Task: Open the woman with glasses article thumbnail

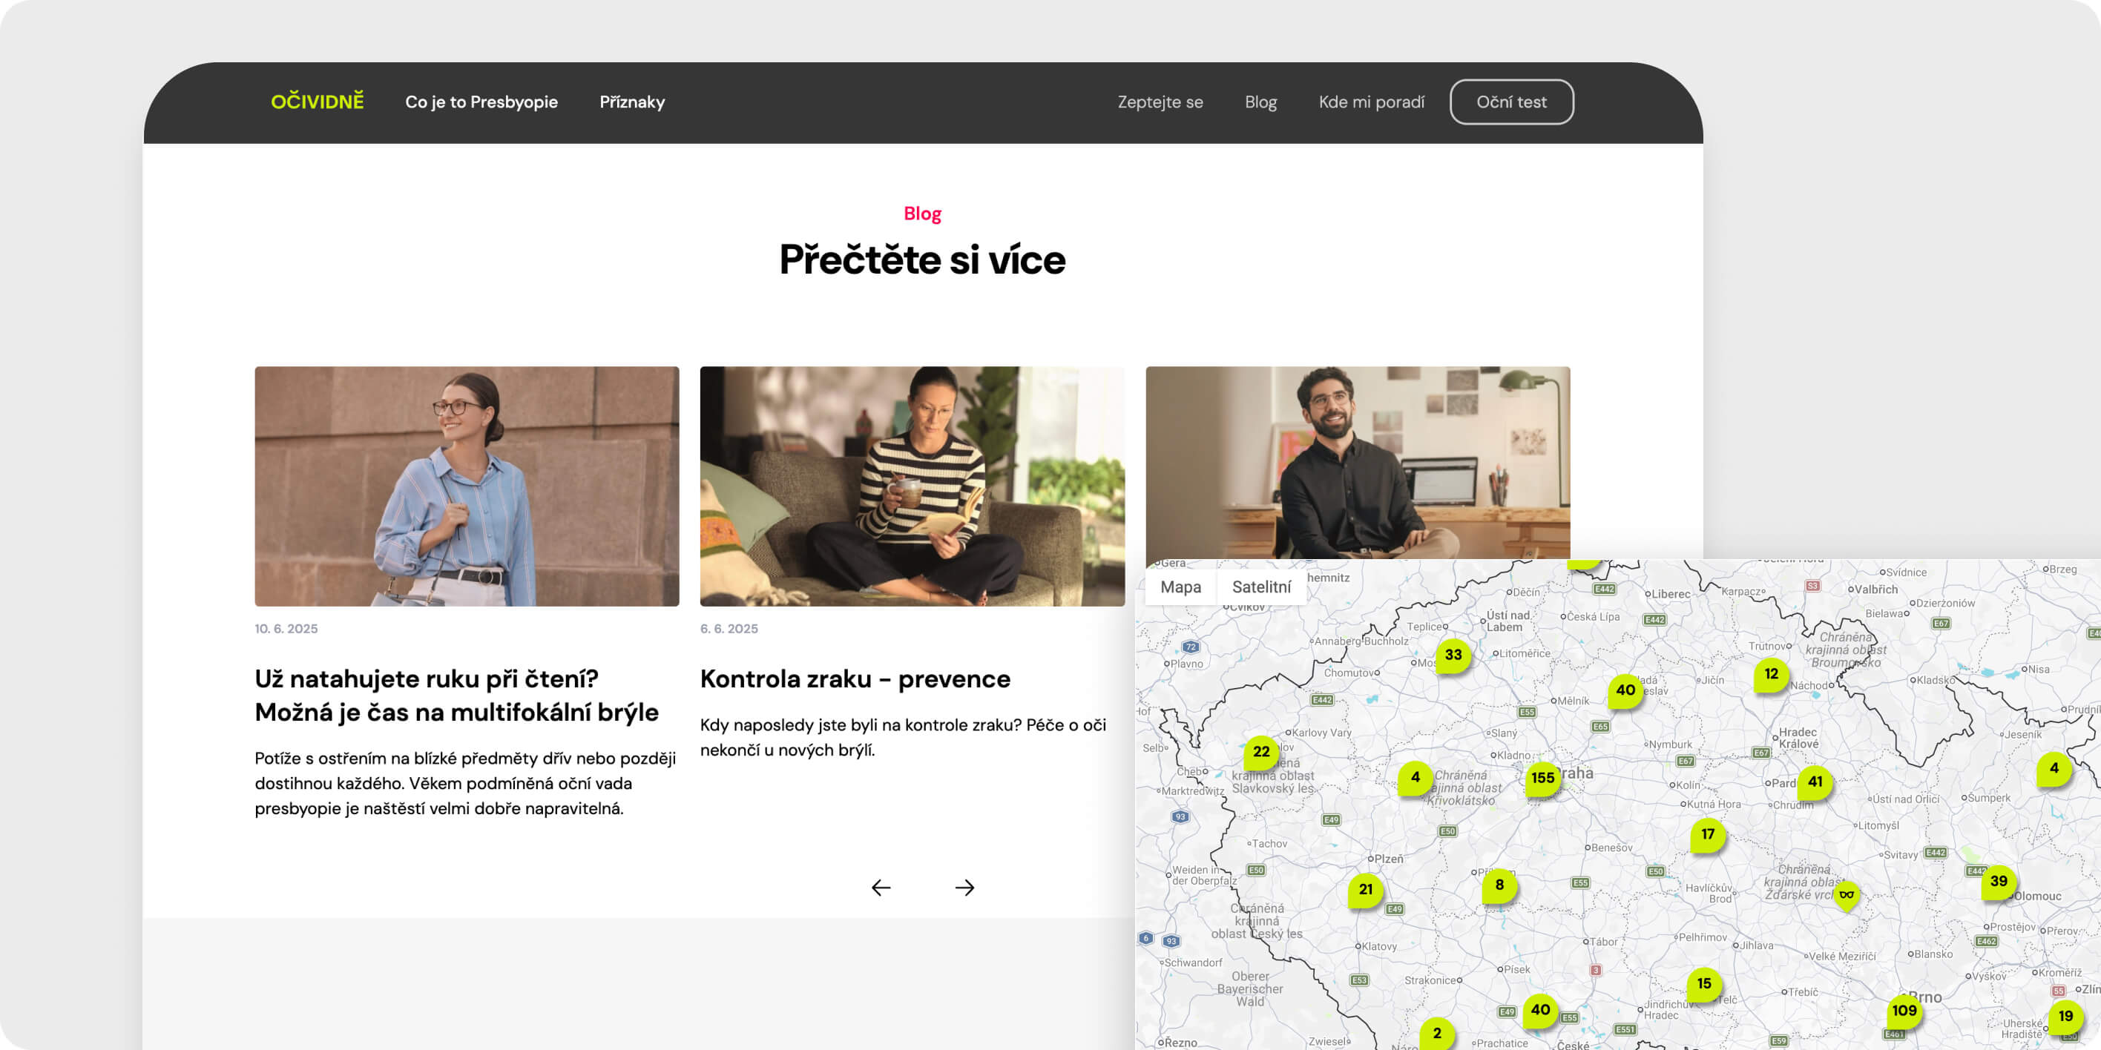Action: click(x=467, y=486)
